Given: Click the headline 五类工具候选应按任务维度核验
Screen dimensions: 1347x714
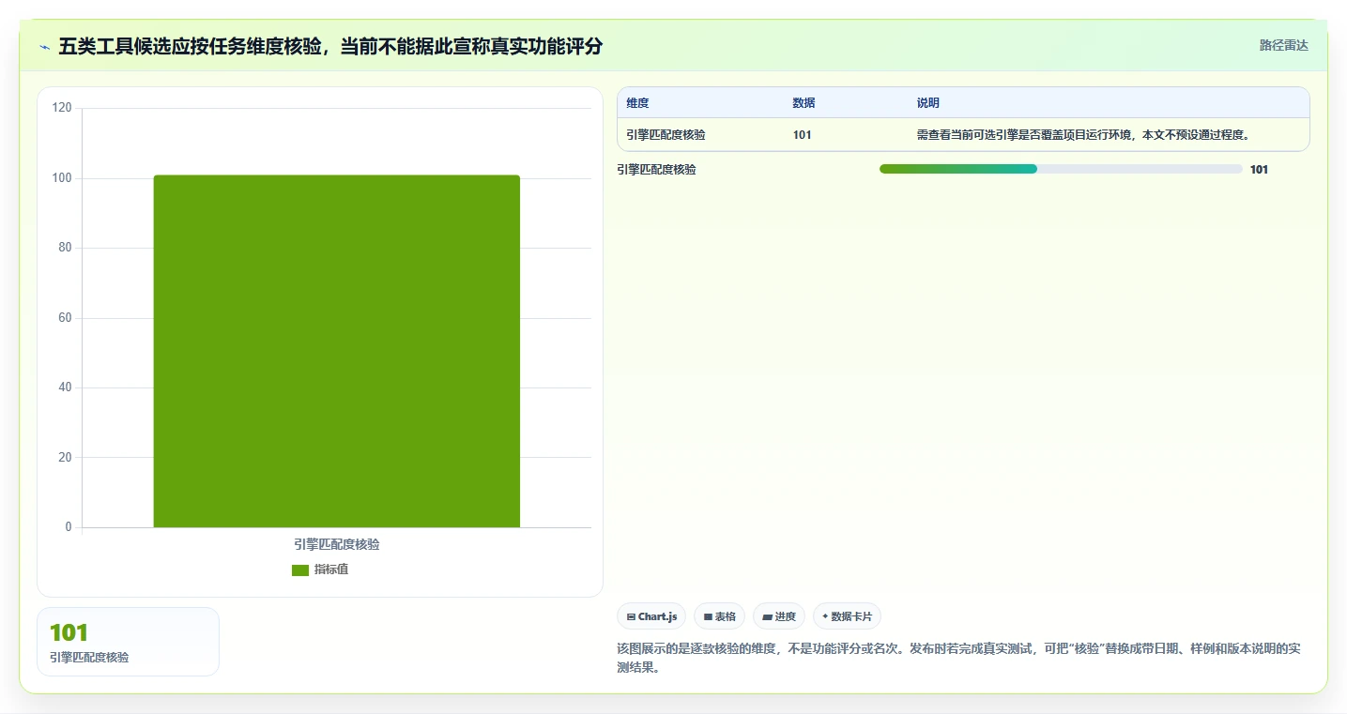Looking at the screenshot, I should coord(330,46).
